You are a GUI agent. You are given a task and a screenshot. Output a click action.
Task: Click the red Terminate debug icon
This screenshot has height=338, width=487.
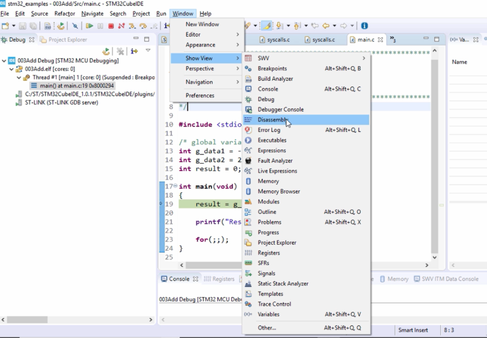111,26
